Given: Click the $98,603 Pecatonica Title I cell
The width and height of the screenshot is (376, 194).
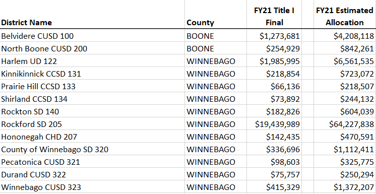Looking at the screenshot, I should [x=274, y=162].
